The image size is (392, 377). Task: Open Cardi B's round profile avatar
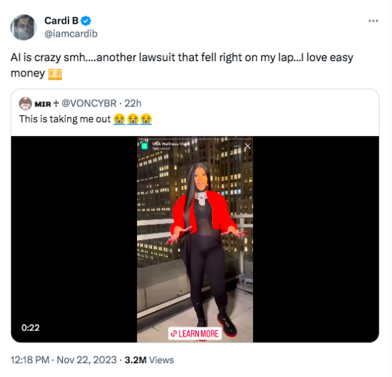click(24, 27)
